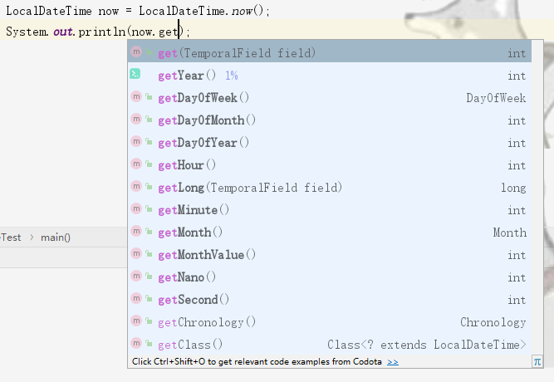Place cursor in System.out.println line
This screenshot has height=382, width=554.
tap(98, 32)
